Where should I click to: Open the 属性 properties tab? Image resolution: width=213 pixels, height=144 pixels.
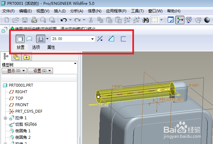pos(51,47)
